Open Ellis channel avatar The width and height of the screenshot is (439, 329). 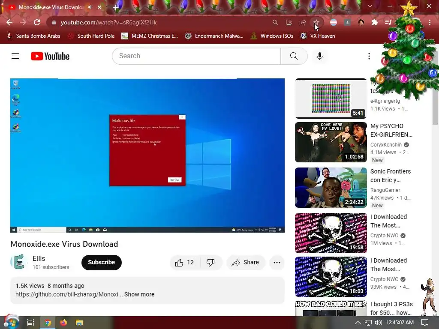coord(19,262)
